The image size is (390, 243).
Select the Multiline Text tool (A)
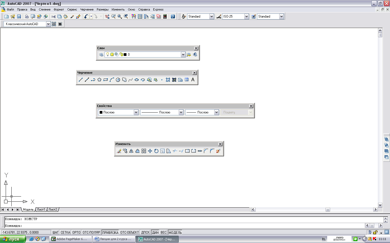(193, 80)
